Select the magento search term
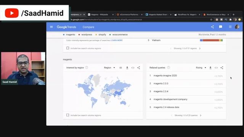This screenshot has width=244, height=137. click(x=69, y=35)
